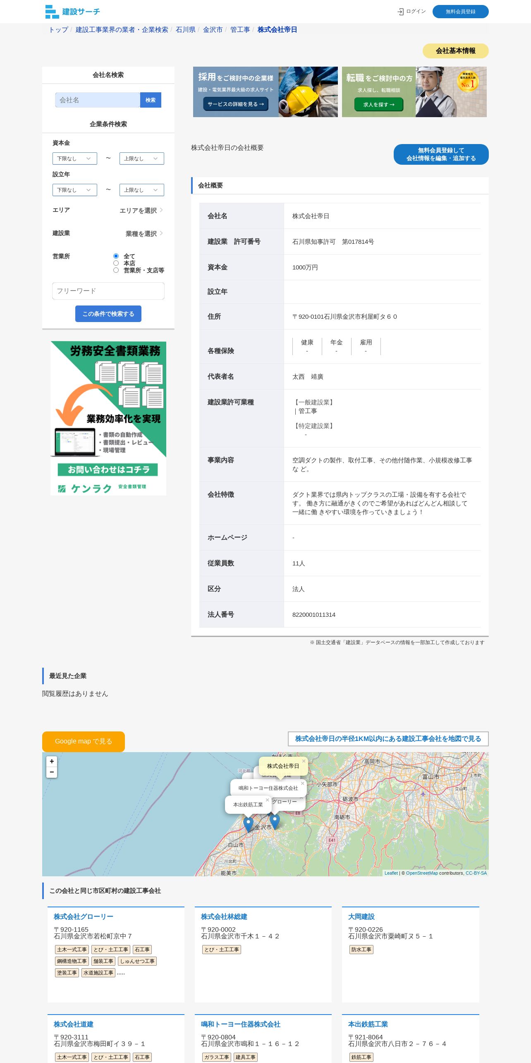Open the OpenStreetMap attribution link
The image size is (531, 1063).
click(422, 873)
